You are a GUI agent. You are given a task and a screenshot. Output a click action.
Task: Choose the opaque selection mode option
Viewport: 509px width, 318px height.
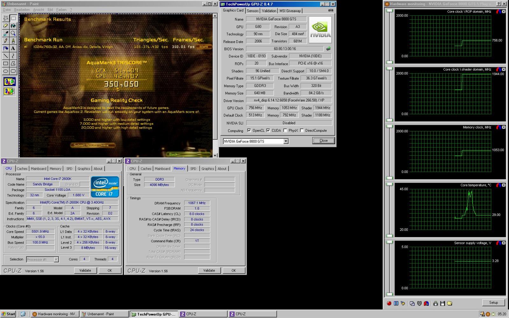coord(9,82)
